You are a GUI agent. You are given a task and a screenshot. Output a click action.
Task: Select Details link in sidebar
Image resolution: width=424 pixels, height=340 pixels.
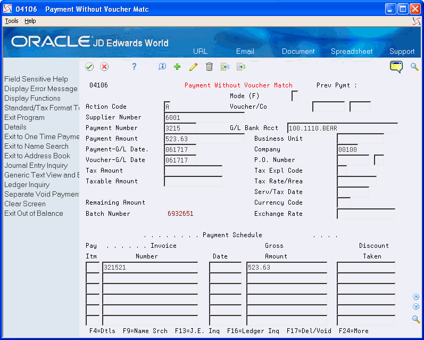pos(15,127)
